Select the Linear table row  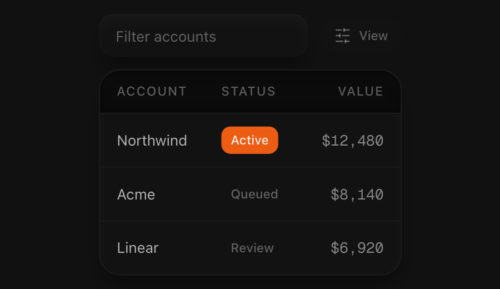point(251,248)
